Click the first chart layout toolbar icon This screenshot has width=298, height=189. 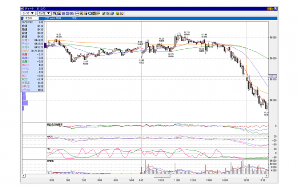55,13
